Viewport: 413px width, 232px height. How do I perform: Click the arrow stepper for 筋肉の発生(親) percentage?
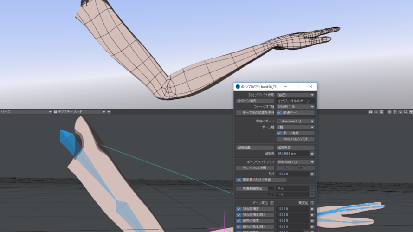point(312,226)
